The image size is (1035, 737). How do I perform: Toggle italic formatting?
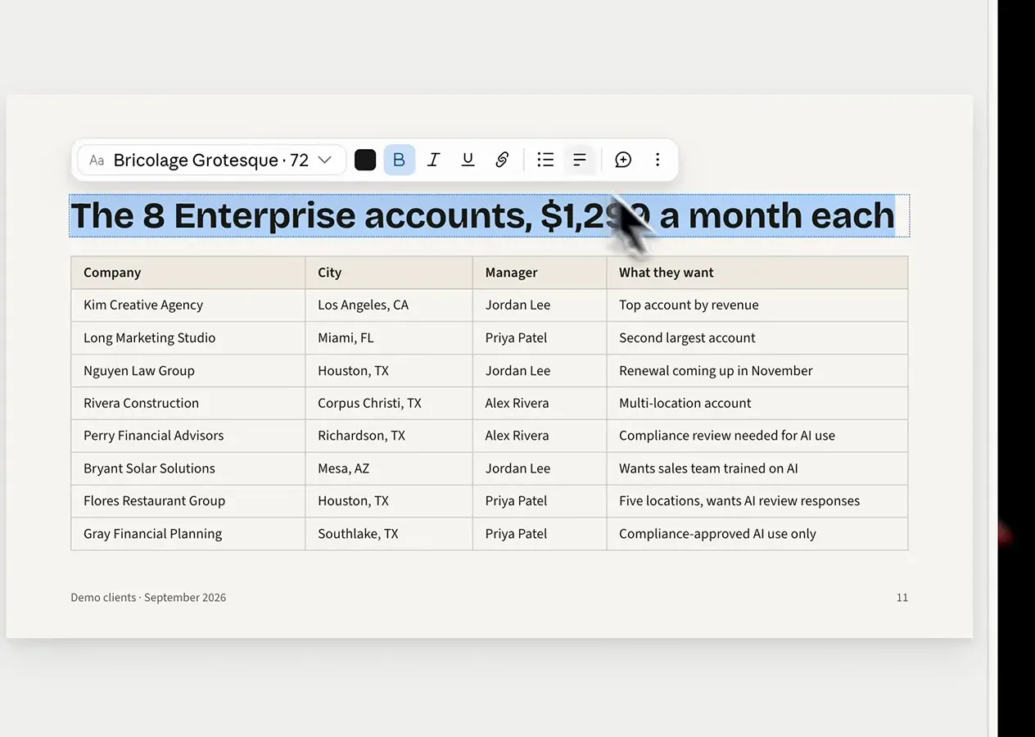434,160
